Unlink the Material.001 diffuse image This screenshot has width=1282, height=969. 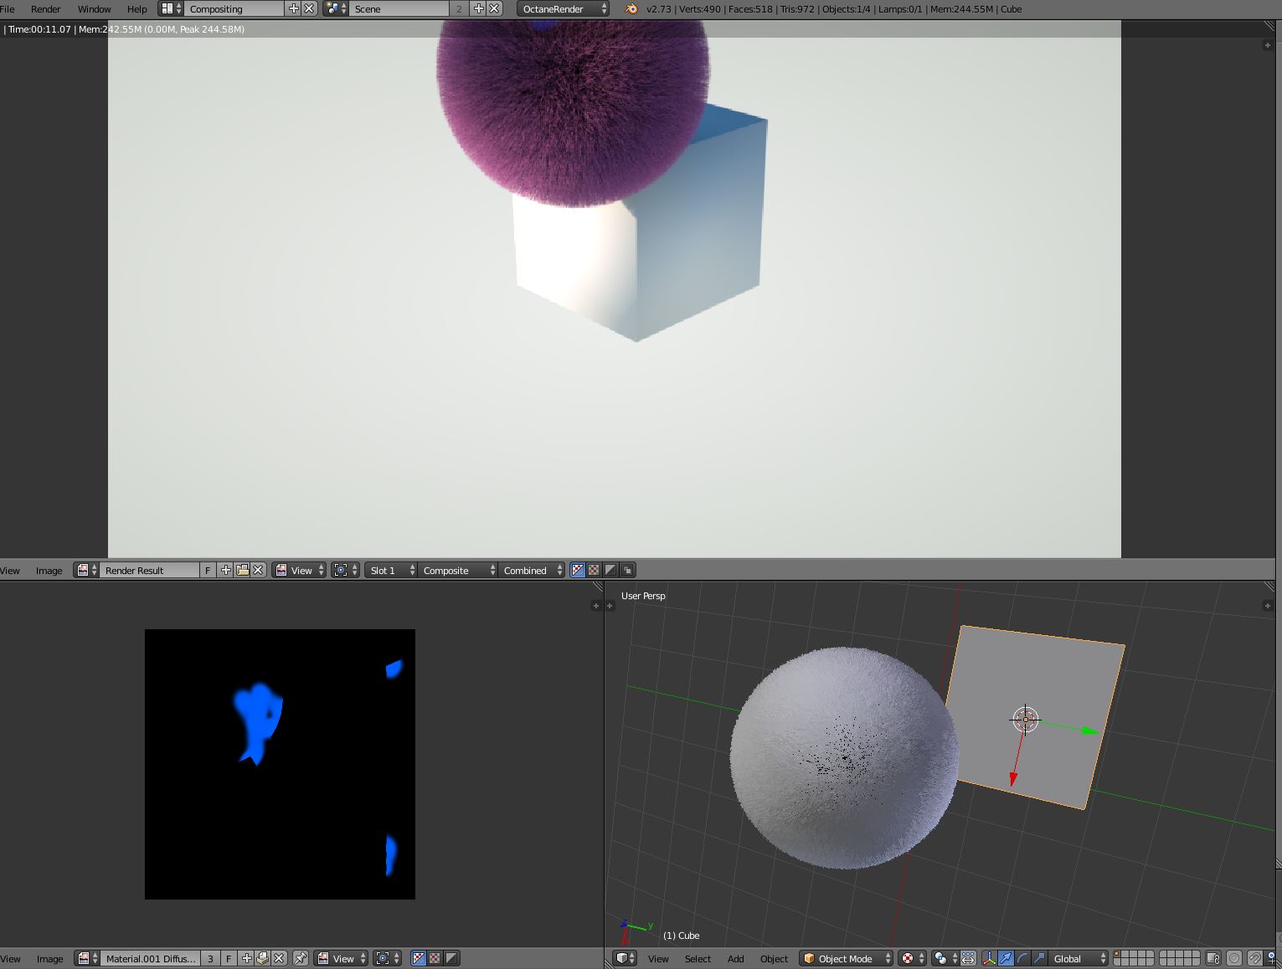279,958
